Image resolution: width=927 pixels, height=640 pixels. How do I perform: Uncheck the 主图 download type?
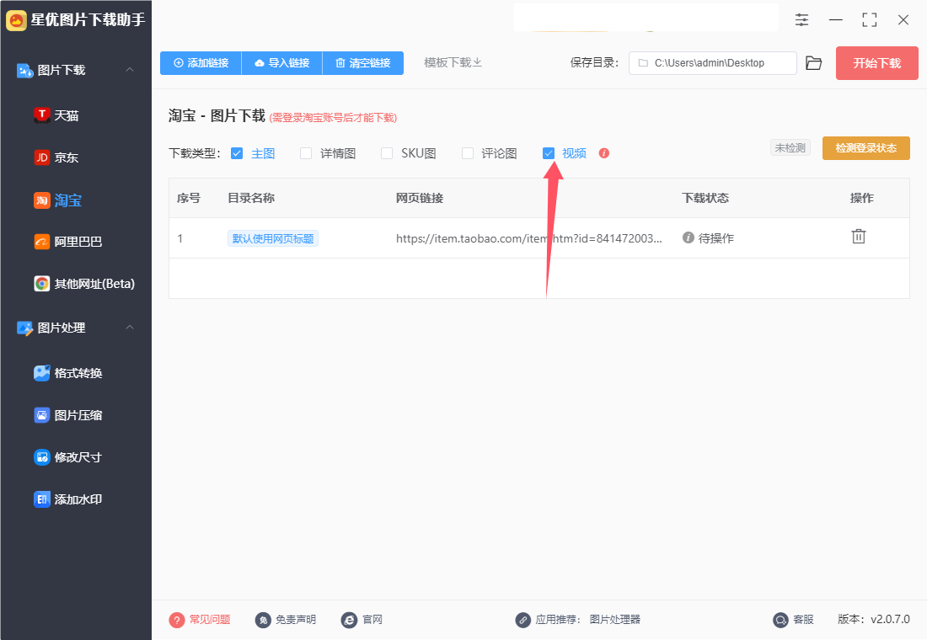pyautogui.click(x=237, y=153)
